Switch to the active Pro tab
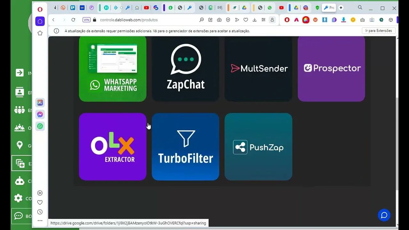409x230 pixels. [x=329, y=8]
